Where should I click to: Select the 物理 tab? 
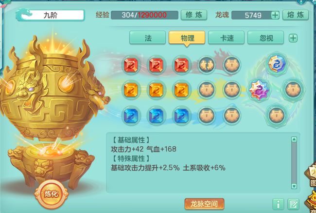(187, 38)
